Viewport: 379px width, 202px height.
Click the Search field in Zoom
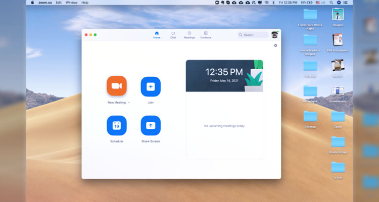coord(253,35)
